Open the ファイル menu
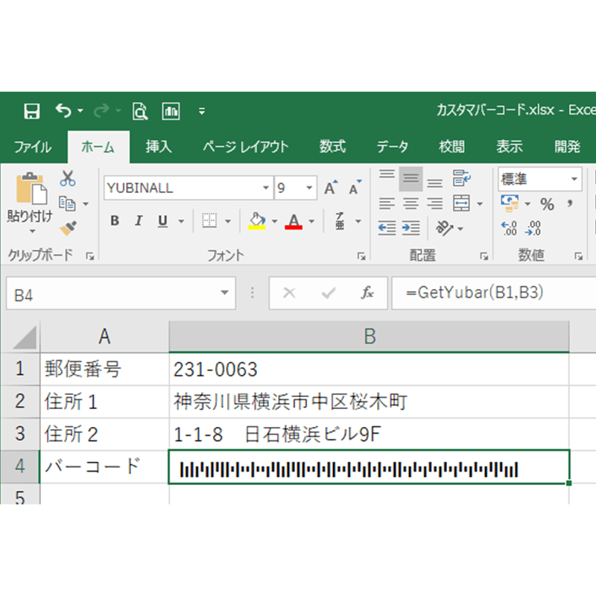This screenshot has width=596, height=596. (33, 147)
